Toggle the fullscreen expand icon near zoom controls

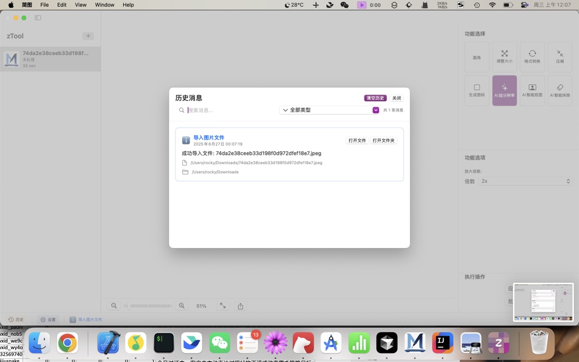click(222, 305)
